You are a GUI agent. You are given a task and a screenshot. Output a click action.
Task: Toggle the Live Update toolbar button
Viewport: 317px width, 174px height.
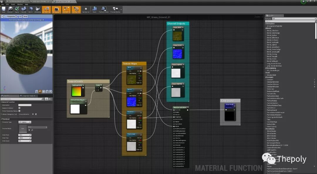tap(76, 9)
